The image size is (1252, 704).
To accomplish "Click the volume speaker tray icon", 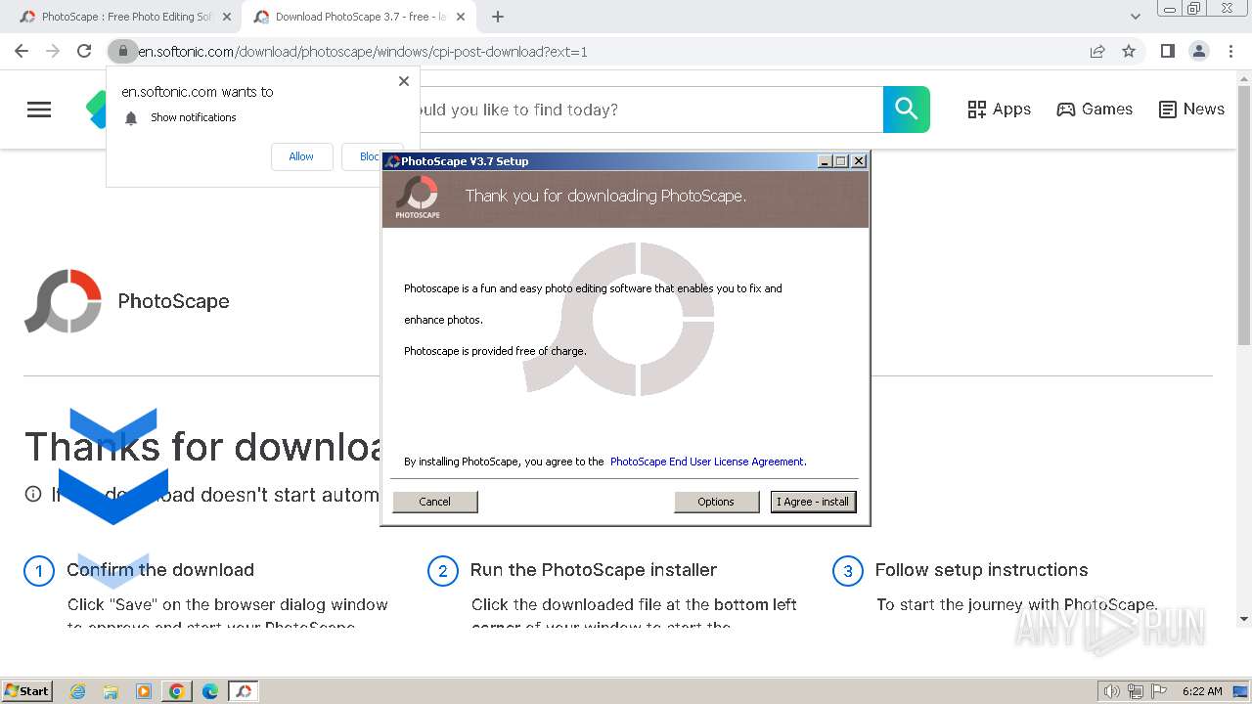I will (x=1112, y=691).
